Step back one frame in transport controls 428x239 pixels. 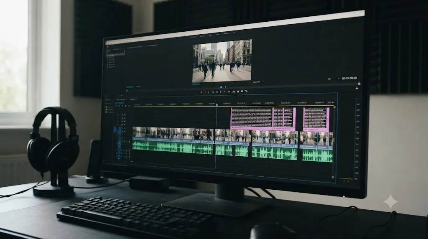217,92
